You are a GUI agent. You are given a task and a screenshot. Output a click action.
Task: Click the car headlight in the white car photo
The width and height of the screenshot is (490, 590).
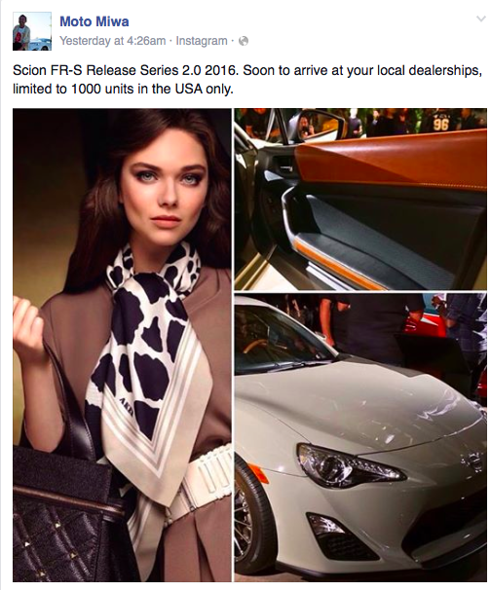[x=349, y=466]
